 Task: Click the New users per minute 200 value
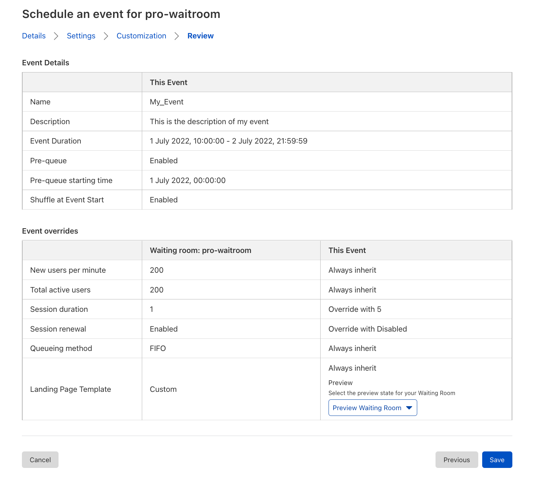(x=157, y=270)
